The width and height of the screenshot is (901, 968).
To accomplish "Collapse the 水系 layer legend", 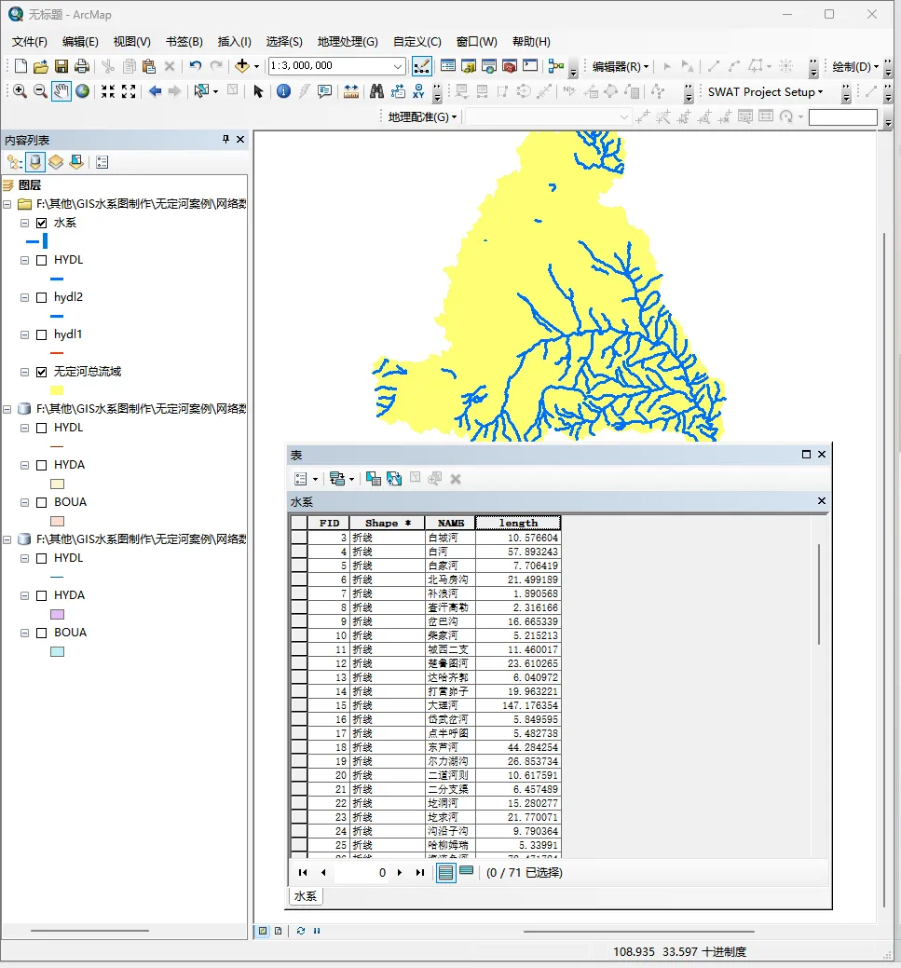I will [x=25, y=223].
